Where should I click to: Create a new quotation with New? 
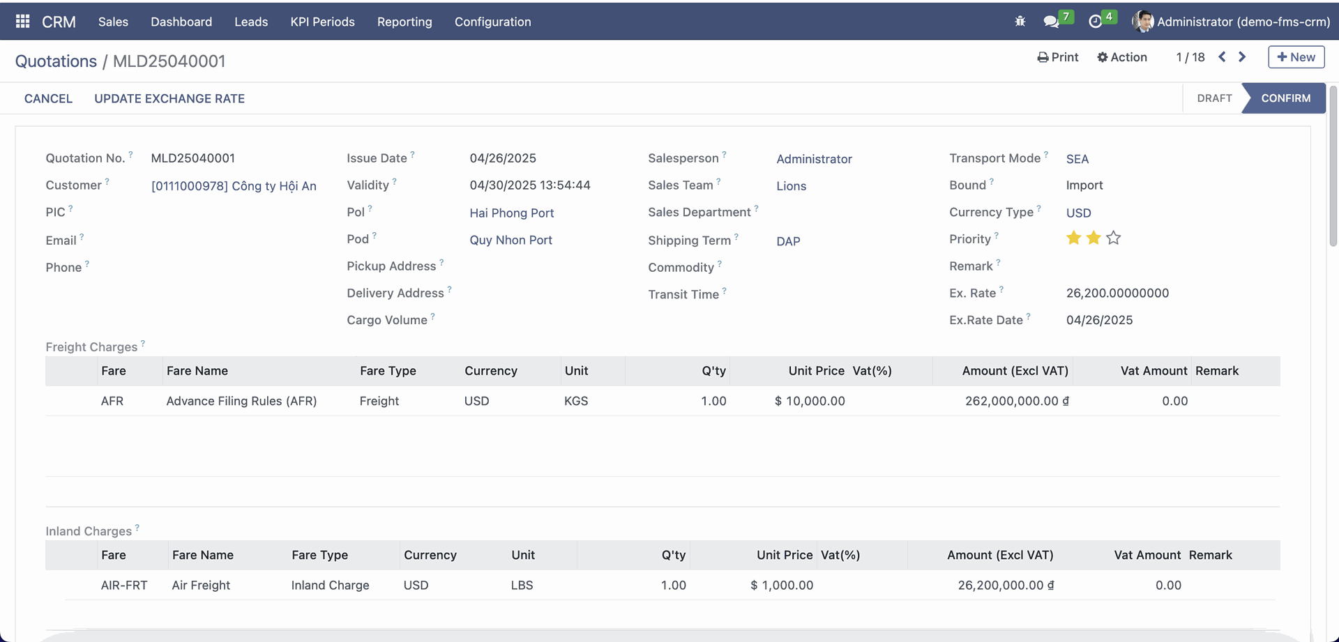coord(1296,57)
